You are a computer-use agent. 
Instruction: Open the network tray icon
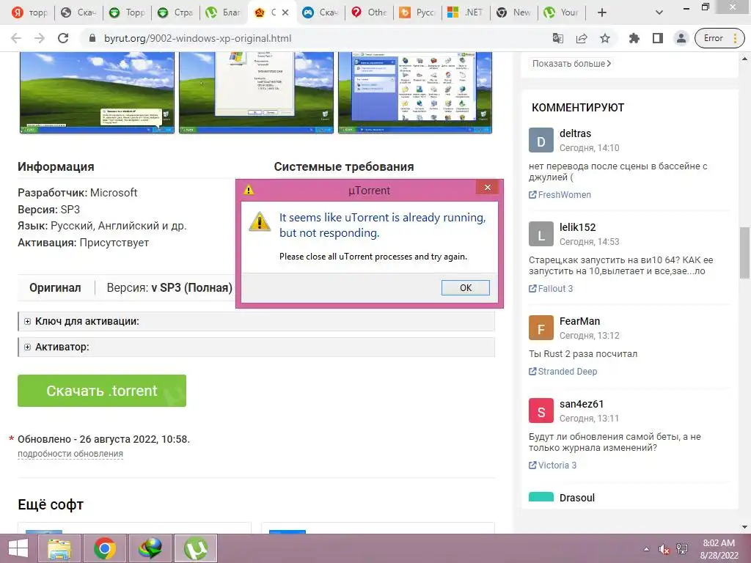pyautogui.click(x=682, y=549)
